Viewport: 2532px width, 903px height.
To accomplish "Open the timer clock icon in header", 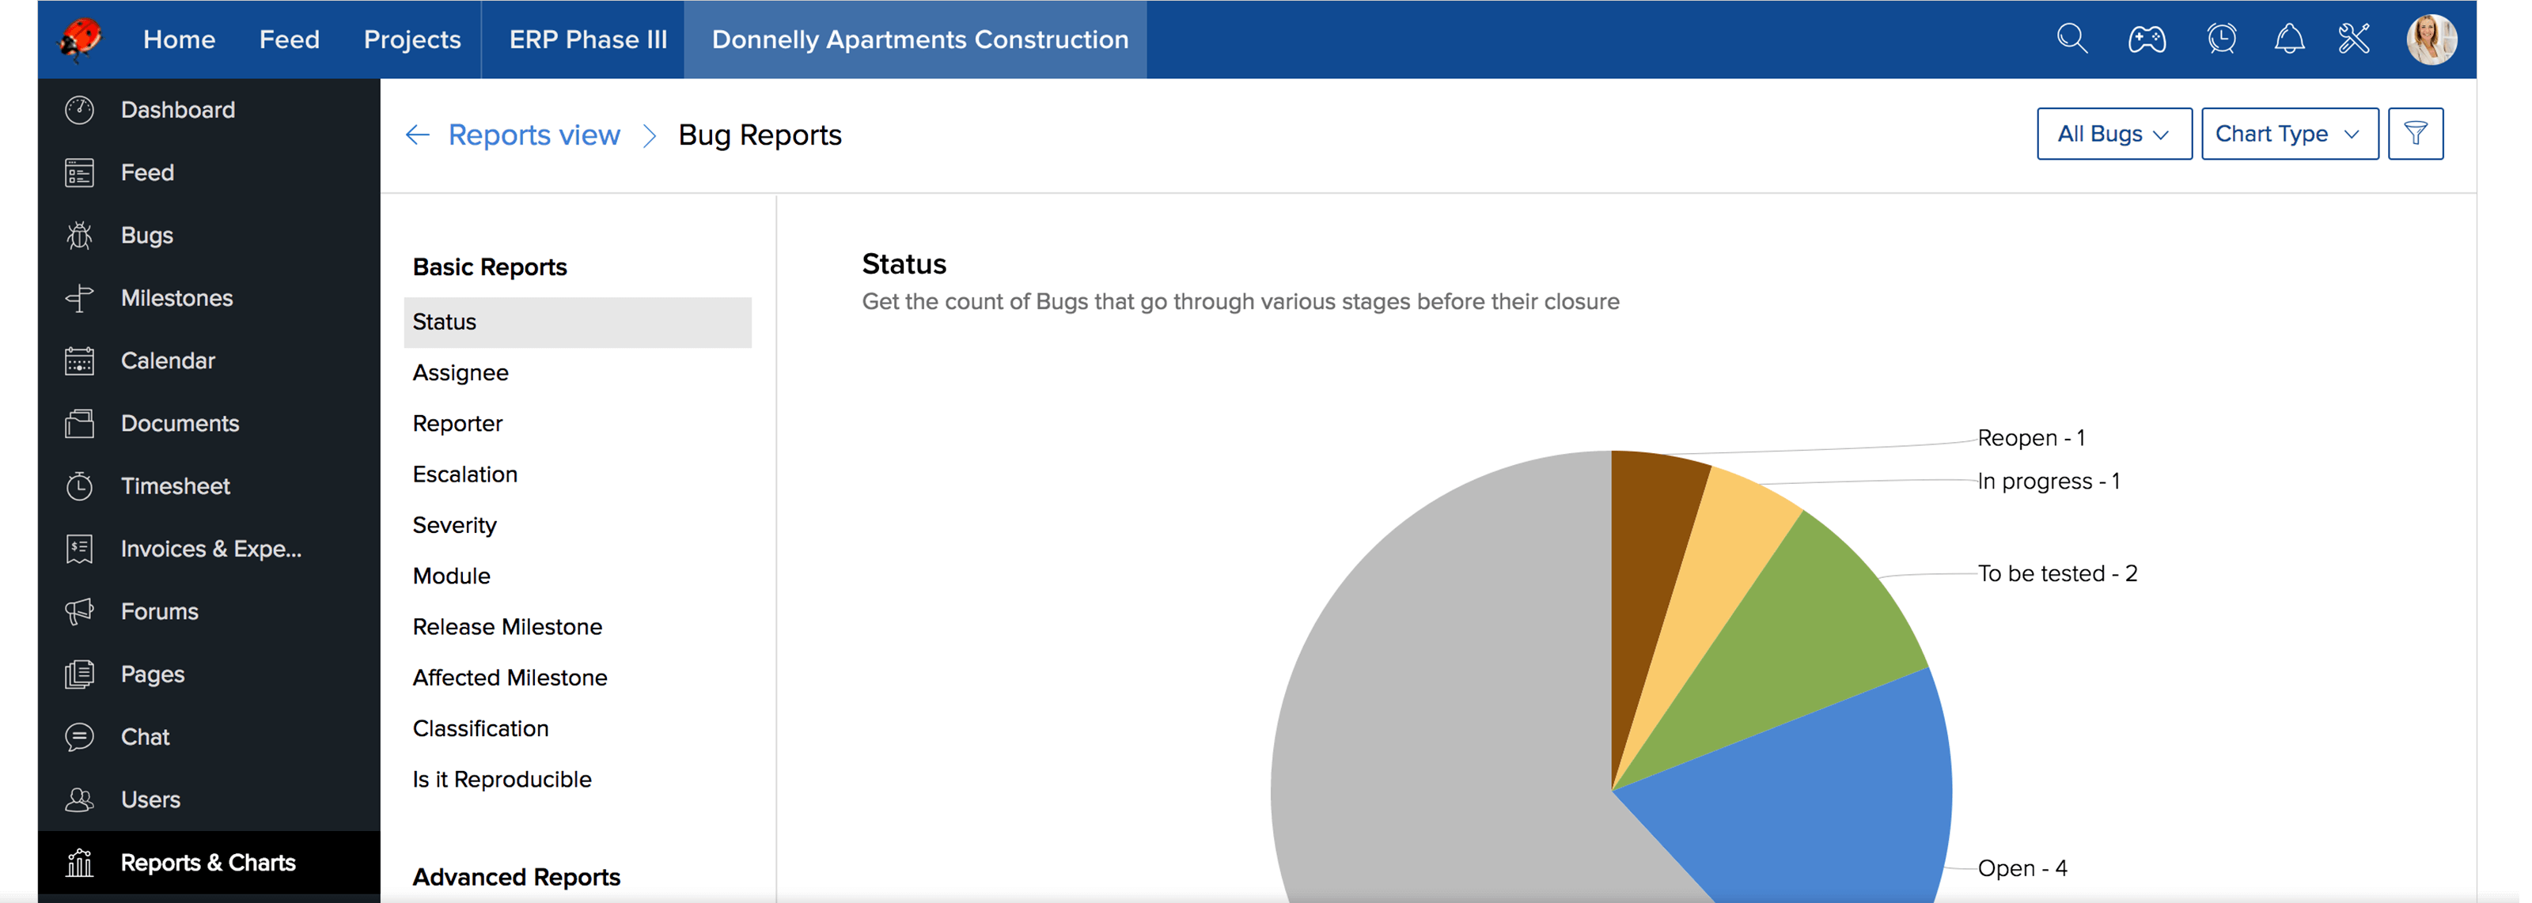I will (2221, 40).
